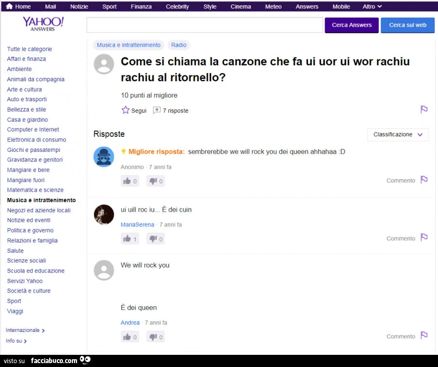Open MariaSerena's profile picture

point(104,215)
